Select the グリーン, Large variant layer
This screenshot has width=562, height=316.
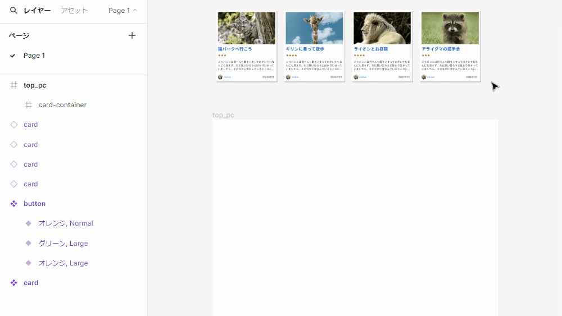63,244
